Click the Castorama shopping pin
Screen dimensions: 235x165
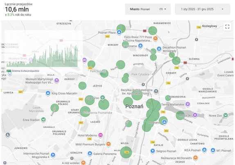[x=140, y=46]
